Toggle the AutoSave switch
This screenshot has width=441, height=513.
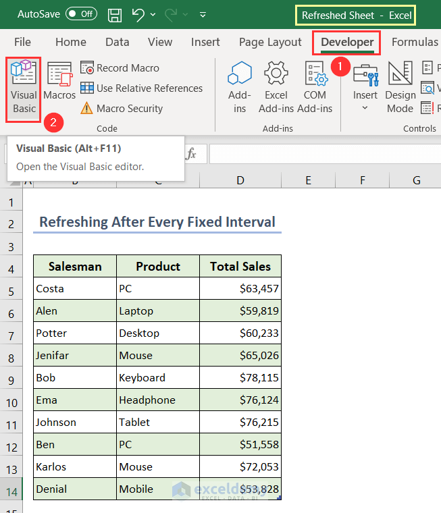pos(81,14)
